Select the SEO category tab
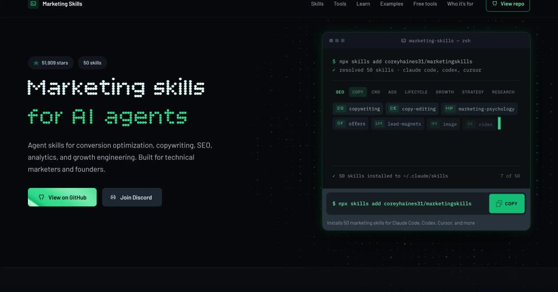 coord(340,92)
